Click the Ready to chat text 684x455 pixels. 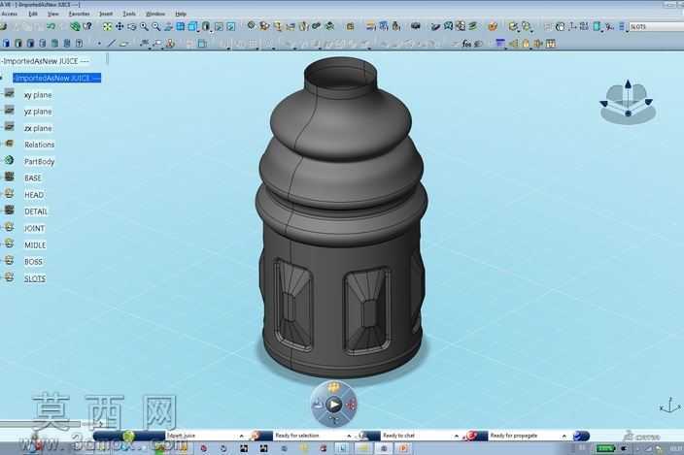(398, 436)
